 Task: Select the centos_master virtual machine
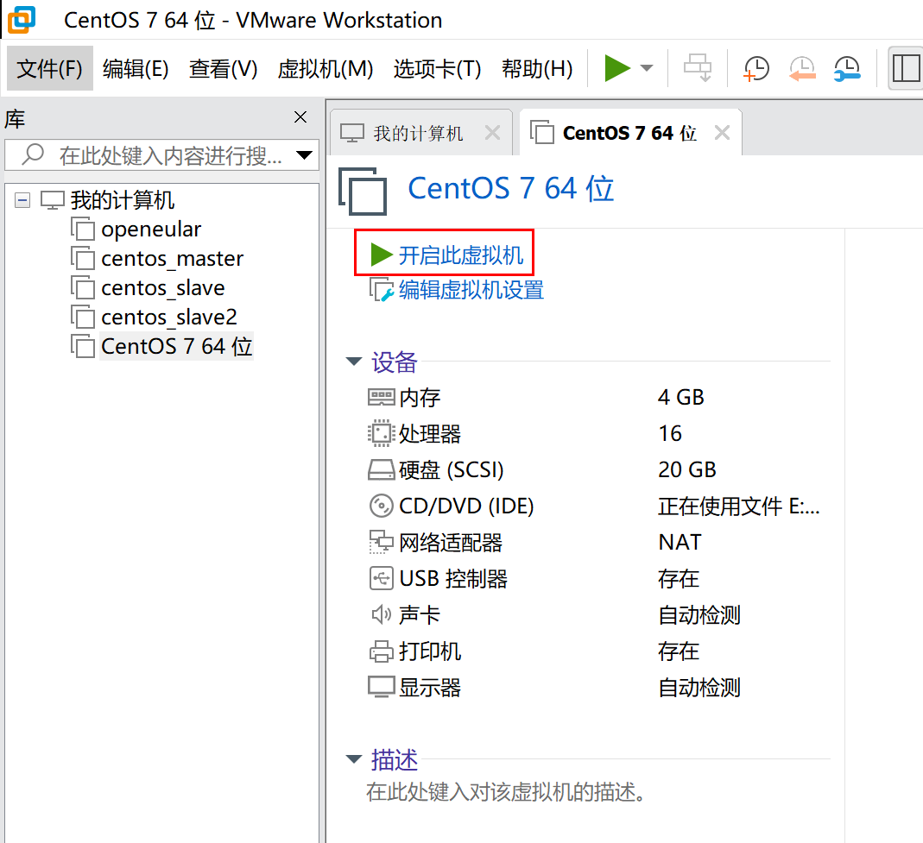[172, 258]
